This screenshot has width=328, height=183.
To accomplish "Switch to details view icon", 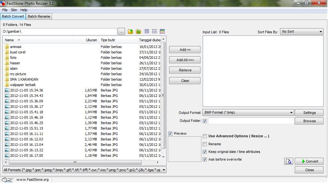I will [146, 31].
